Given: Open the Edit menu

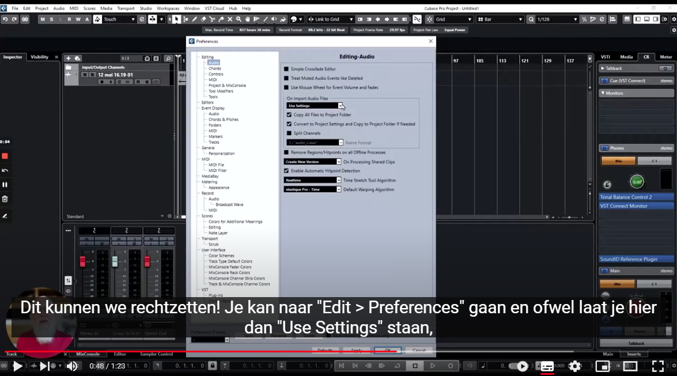Looking at the screenshot, I should [x=27, y=8].
